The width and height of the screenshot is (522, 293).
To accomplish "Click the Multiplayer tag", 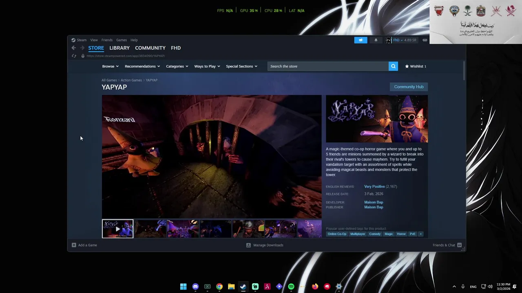I will pyautogui.click(x=358, y=234).
